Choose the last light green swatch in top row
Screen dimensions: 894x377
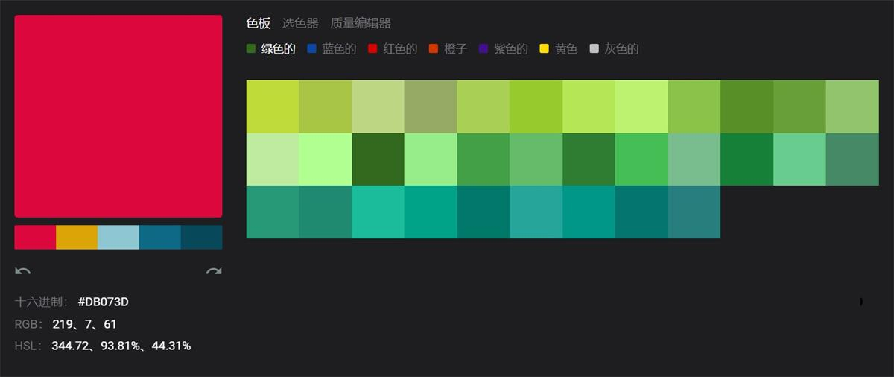coord(852,107)
